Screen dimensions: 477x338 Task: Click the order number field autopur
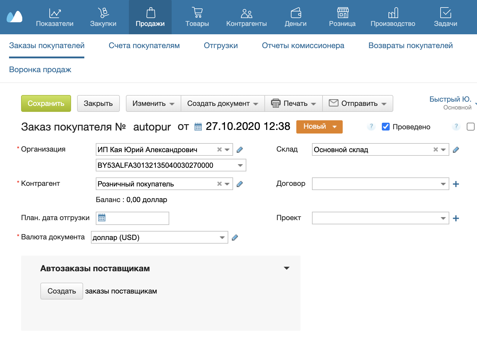pos(152,127)
